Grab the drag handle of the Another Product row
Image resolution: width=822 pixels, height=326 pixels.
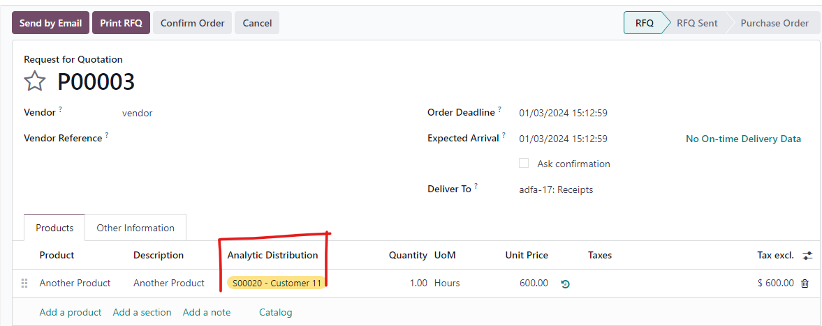24,283
